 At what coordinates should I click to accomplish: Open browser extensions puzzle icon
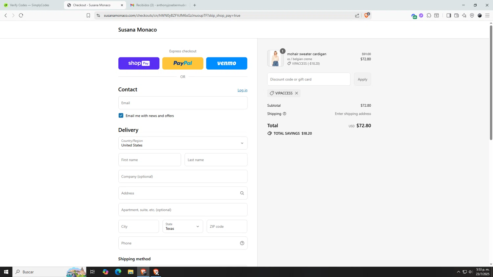[x=429, y=15]
